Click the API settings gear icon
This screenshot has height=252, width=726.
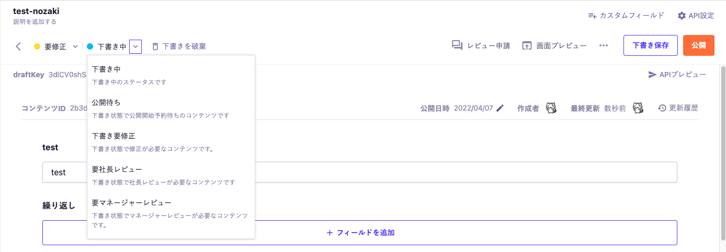682,16
